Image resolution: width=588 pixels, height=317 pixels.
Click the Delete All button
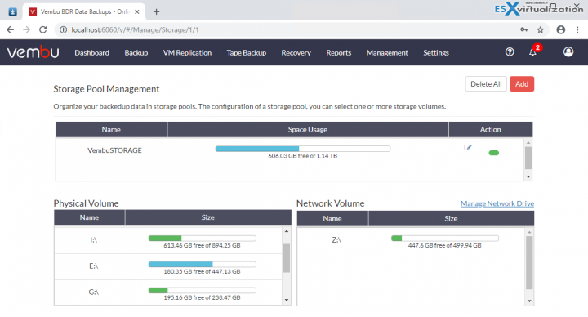pos(486,84)
